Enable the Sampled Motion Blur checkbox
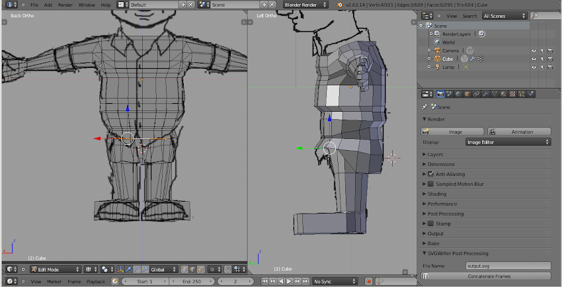Screen dimensions: 562x287 pos(431,184)
